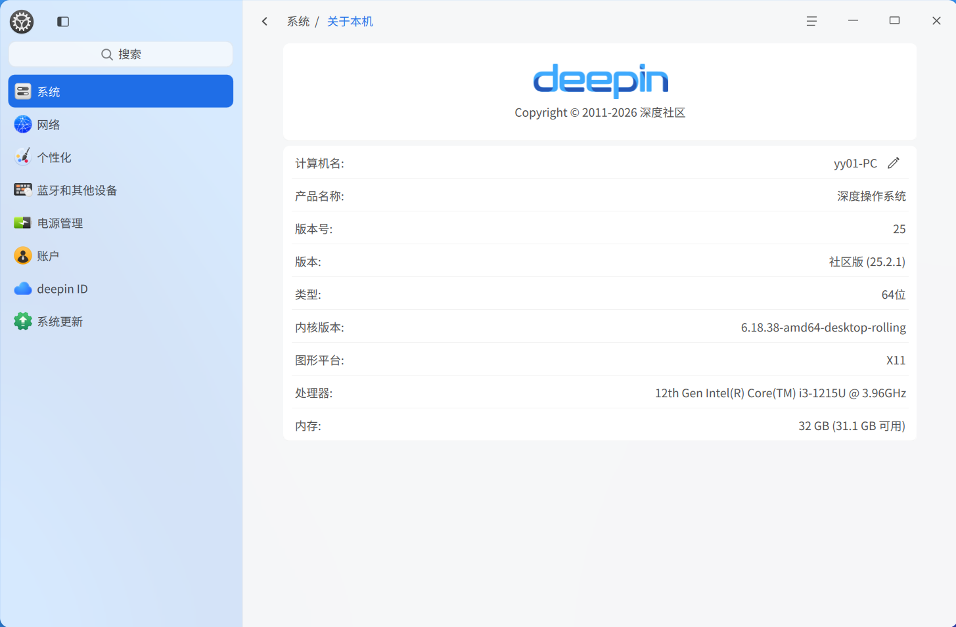
Task: Go back using the arrow icon
Action: pyautogui.click(x=265, y=22)
